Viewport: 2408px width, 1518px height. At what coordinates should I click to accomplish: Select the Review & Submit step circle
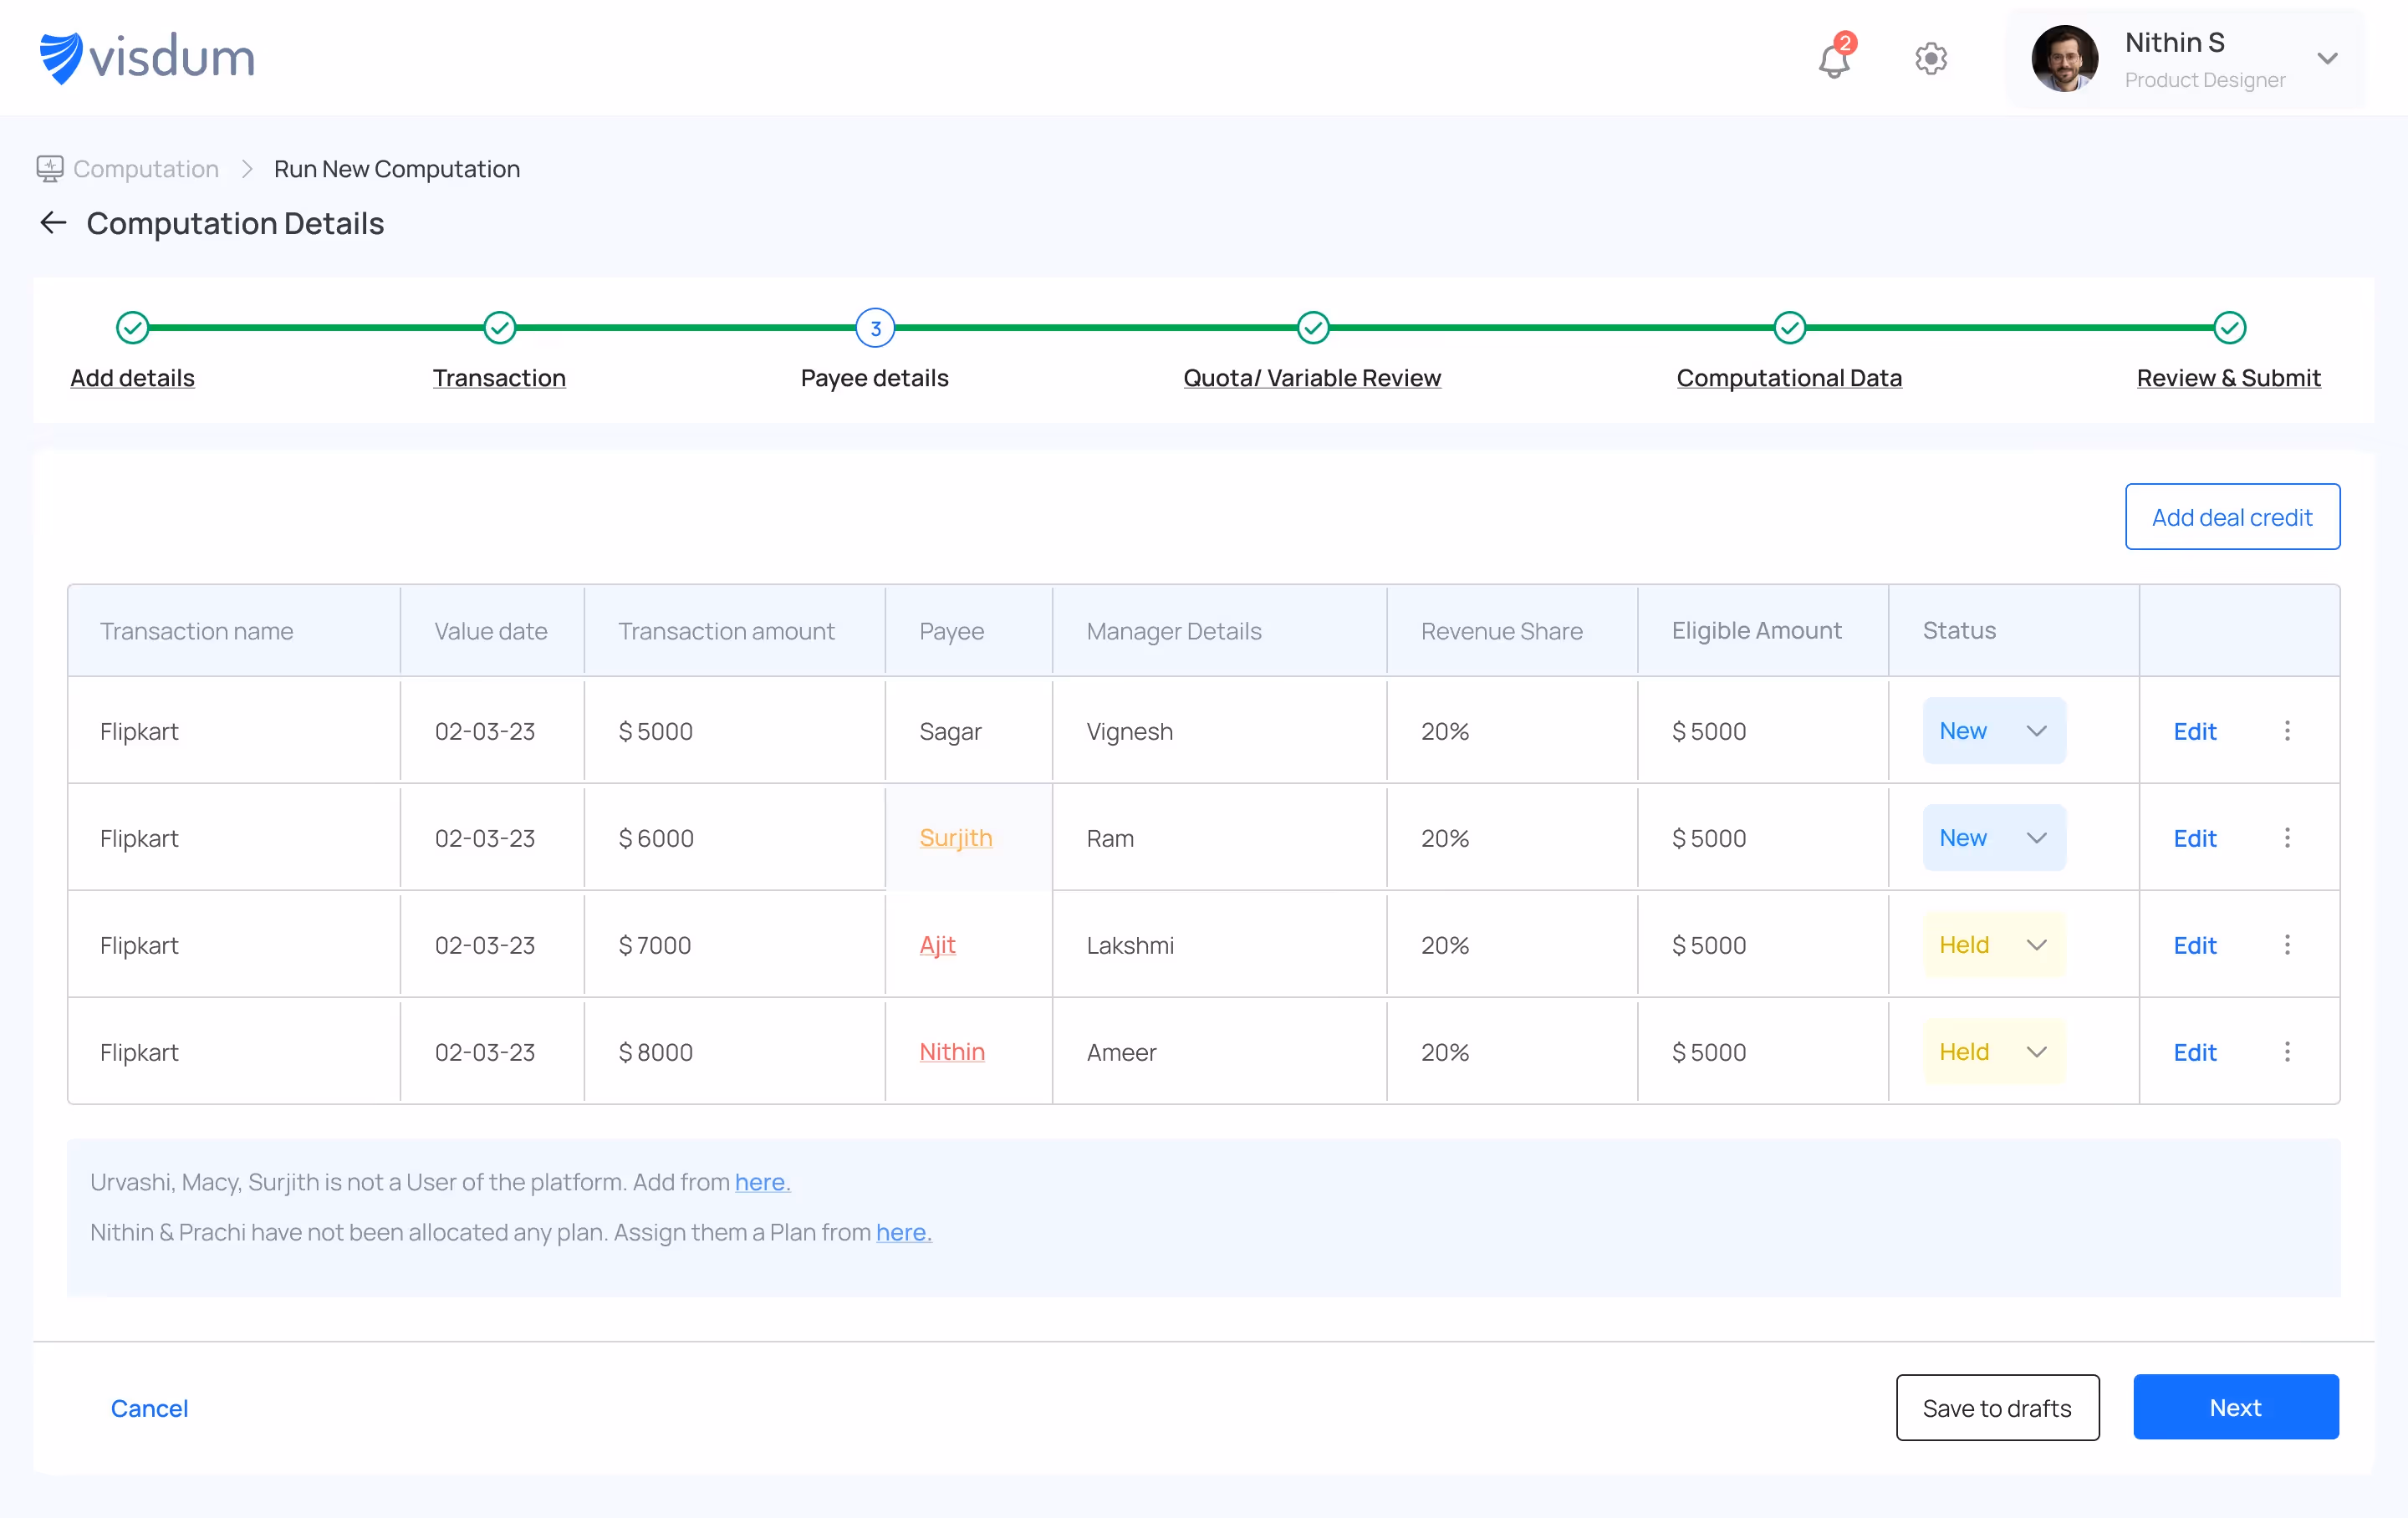pos(2229,328)
